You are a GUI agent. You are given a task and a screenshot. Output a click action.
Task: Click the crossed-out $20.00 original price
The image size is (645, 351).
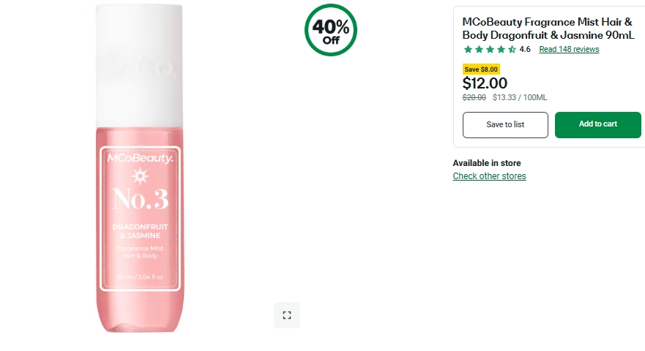(x=474, y=98)
